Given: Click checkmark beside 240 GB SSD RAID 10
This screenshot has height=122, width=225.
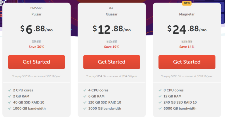Looking at the screenshot, I should coord(160,102).
